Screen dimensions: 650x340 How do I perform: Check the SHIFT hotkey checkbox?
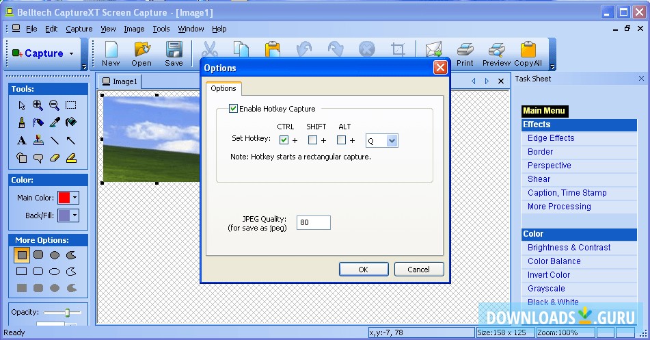coord(312,140)
